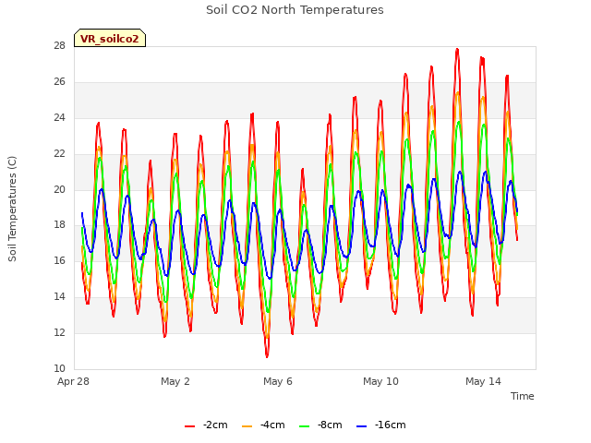
Task: Click the 24 y-axis tick label
Action: coord(59,118)
